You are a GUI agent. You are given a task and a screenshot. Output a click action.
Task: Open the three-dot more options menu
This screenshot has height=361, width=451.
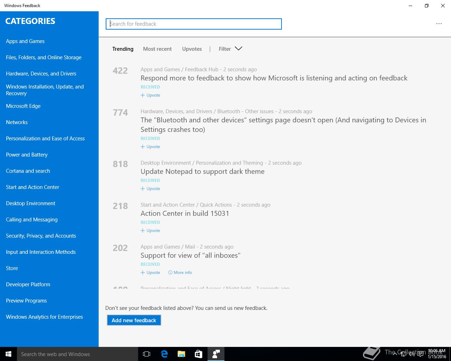click(x=439, y=24)
